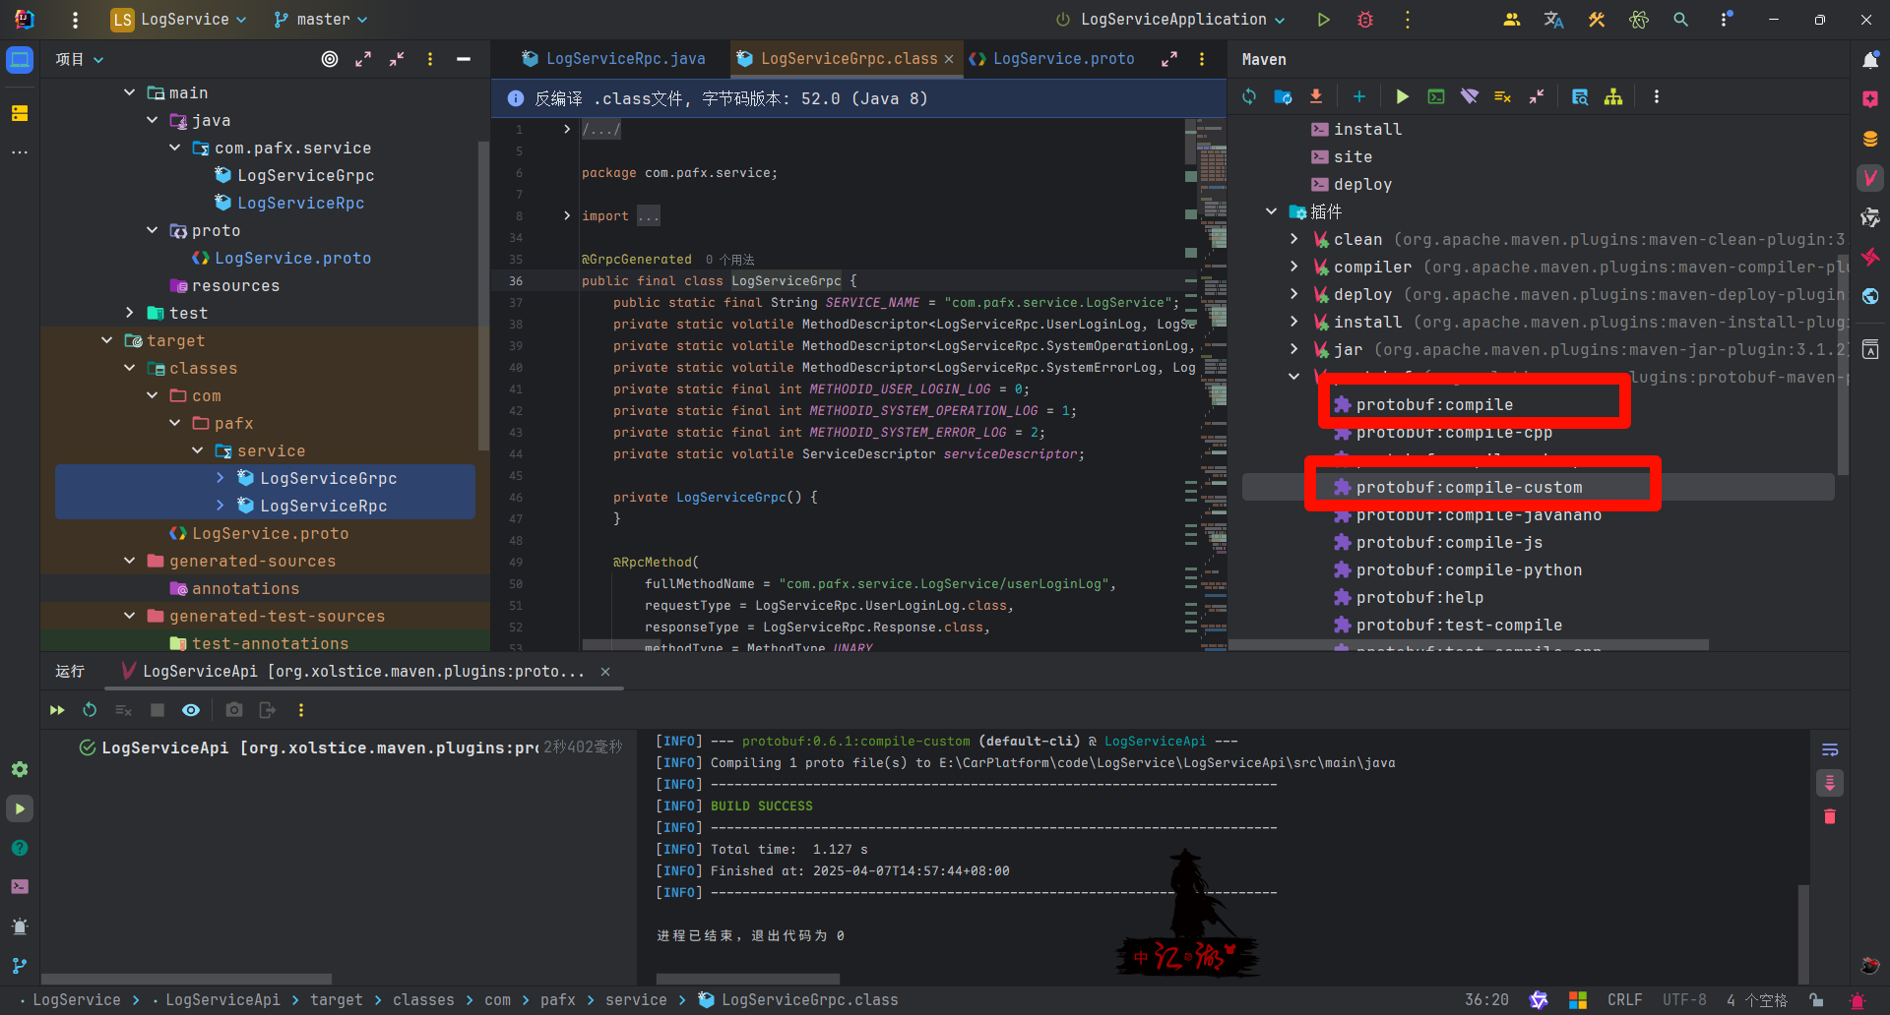
Task: Collapse the target folder in project tree
Action: 107,340
